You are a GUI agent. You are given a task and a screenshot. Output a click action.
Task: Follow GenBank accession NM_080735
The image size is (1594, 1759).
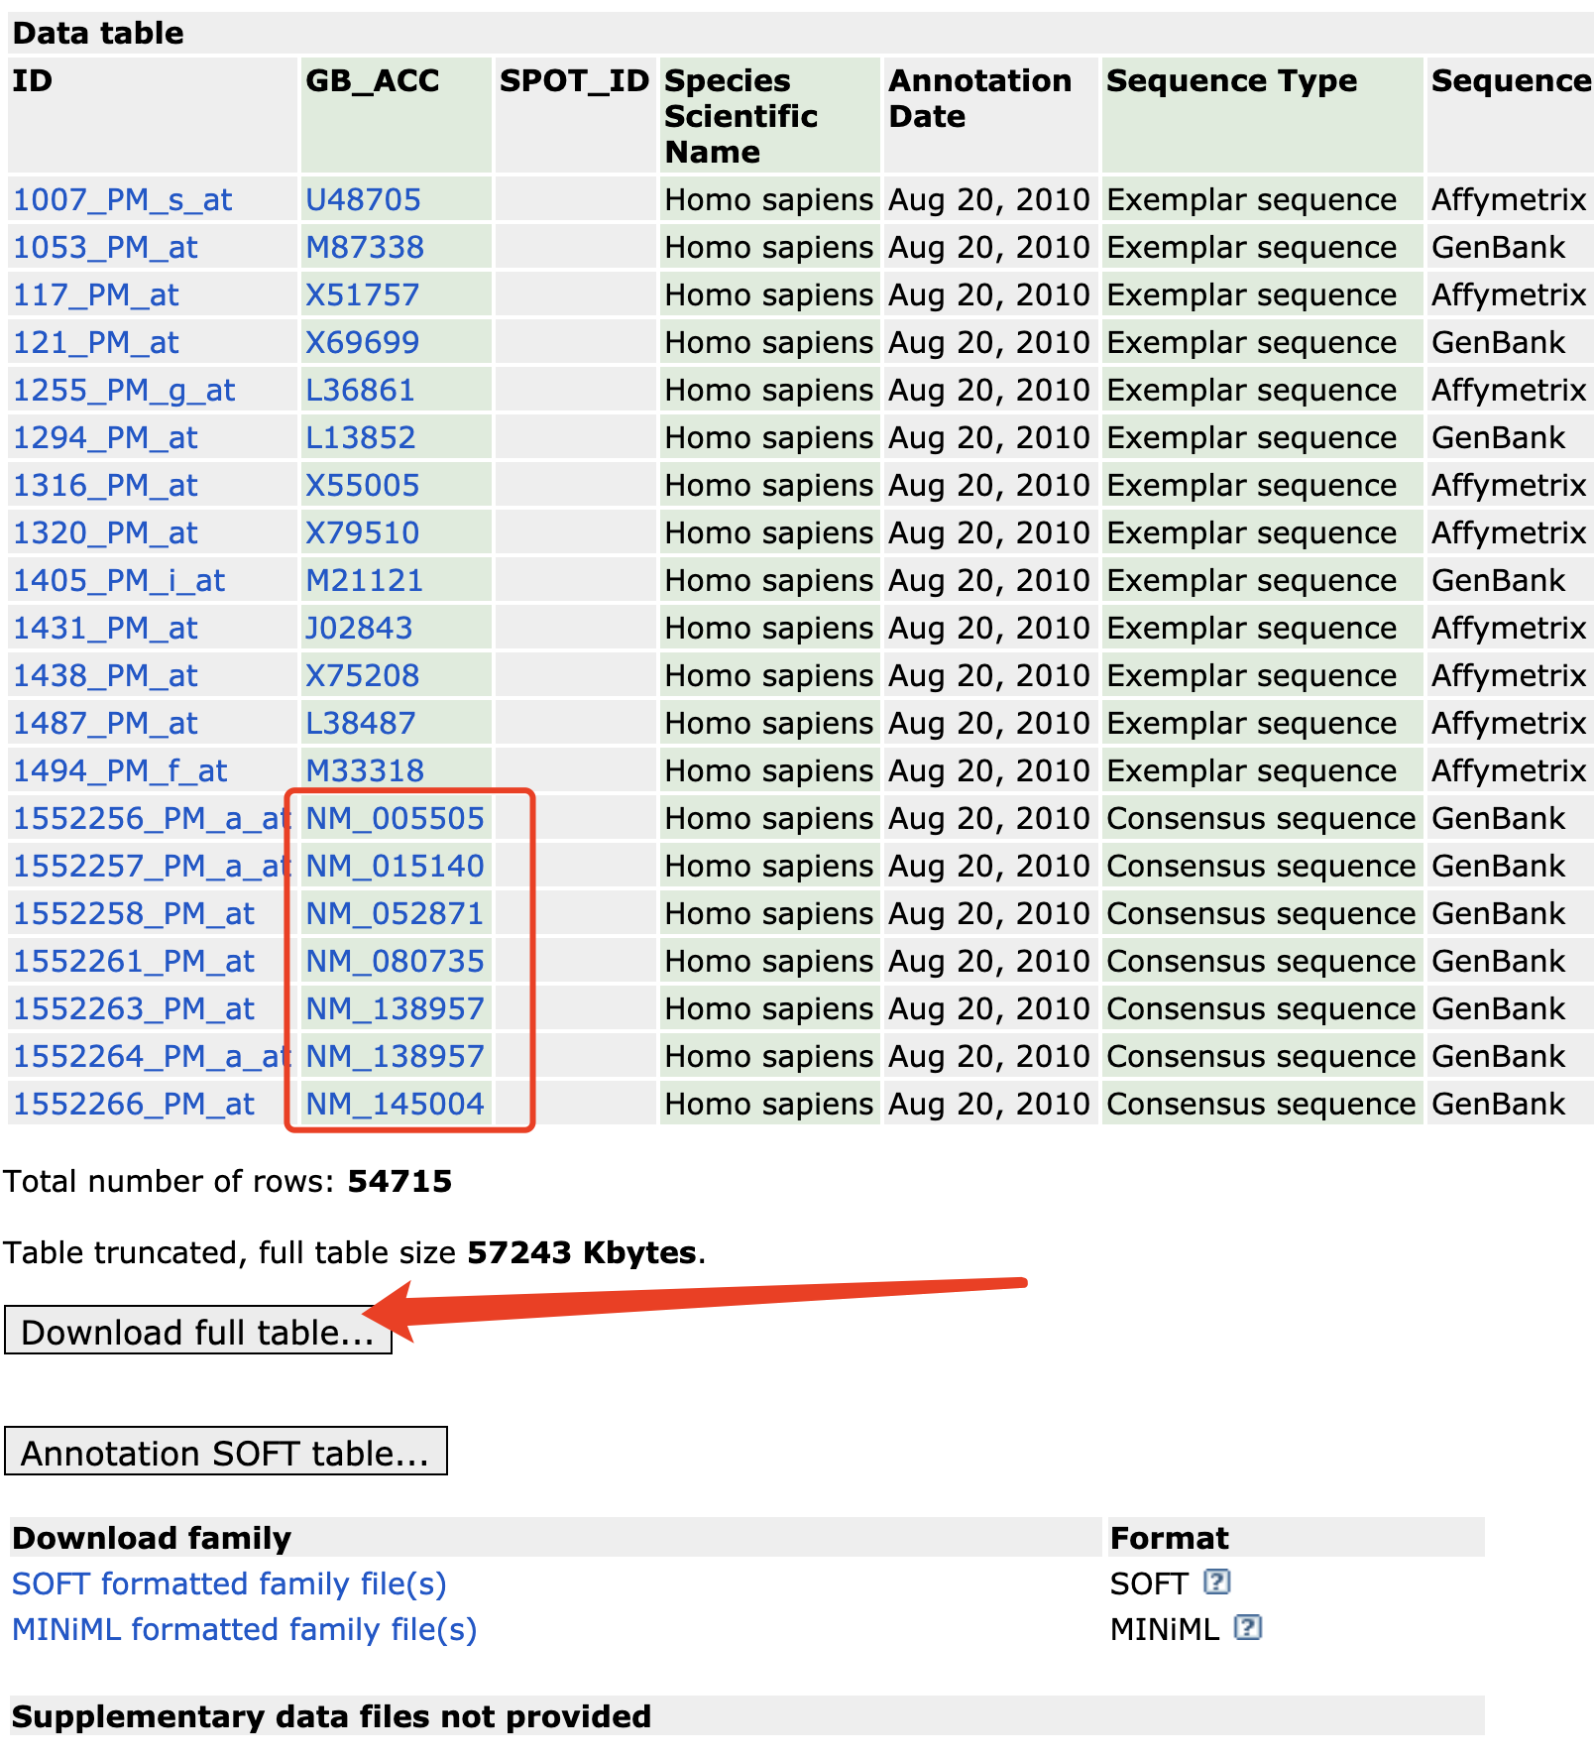395,962
